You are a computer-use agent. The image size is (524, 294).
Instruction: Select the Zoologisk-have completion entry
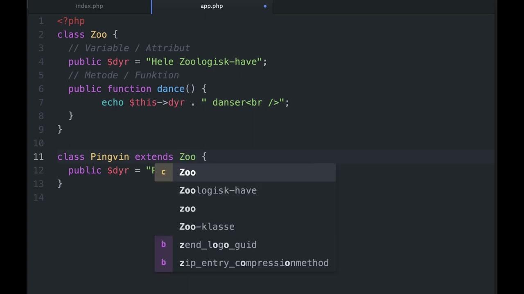[x=218, y=190]
